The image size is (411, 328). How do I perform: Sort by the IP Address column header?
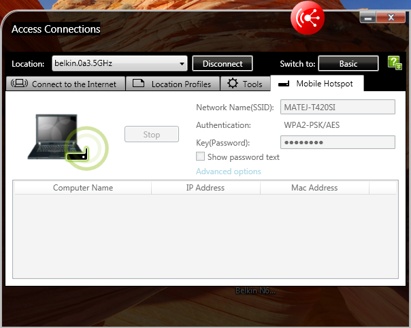(x=205, y=188)
